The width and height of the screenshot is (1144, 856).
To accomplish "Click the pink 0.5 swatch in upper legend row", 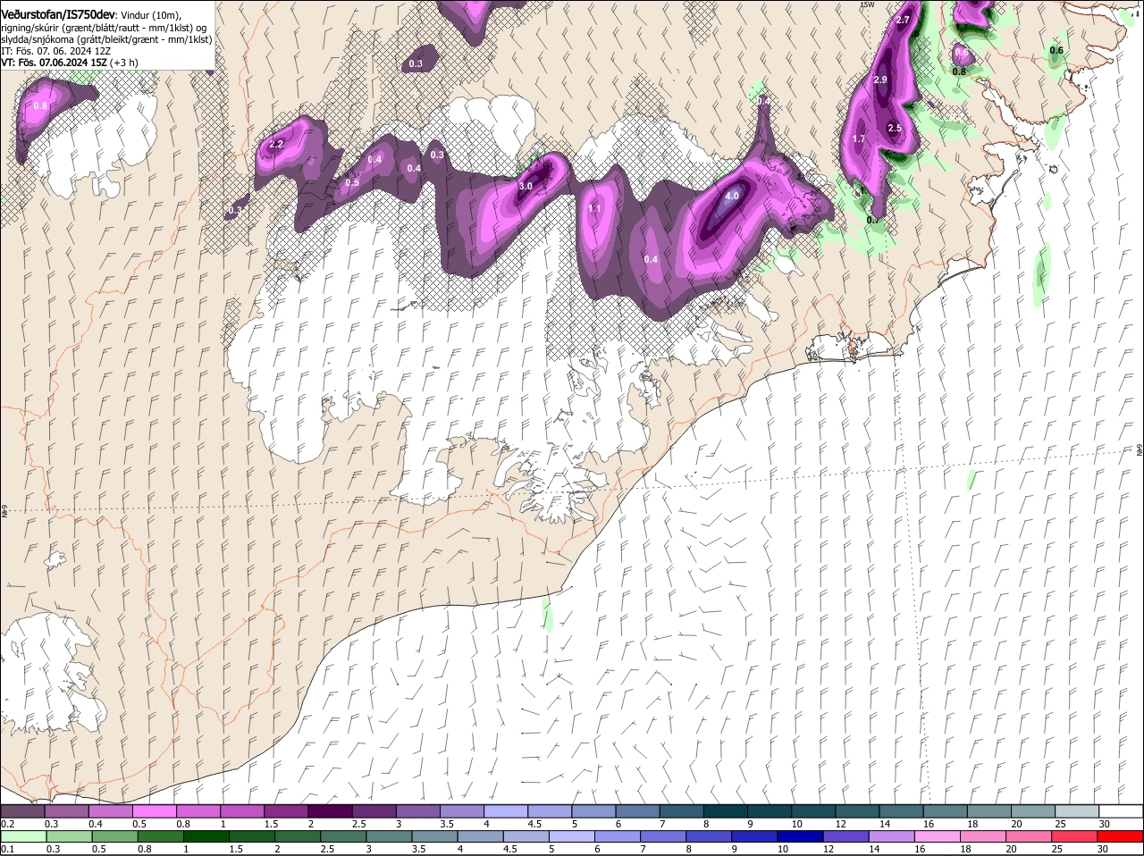I will click(x=154, y=811).
